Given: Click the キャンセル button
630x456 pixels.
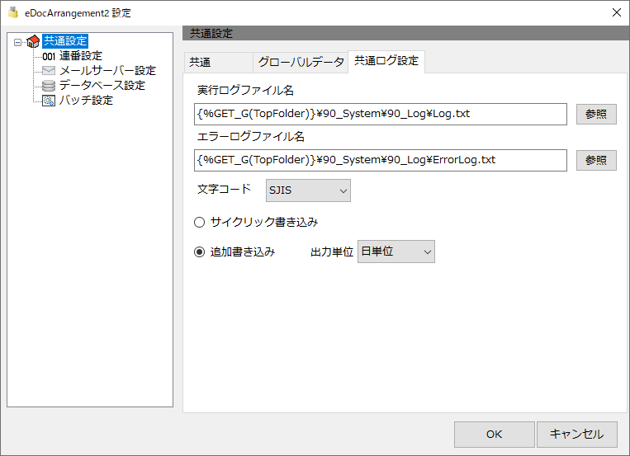Looking at the screenshot, I should point(577,435).
